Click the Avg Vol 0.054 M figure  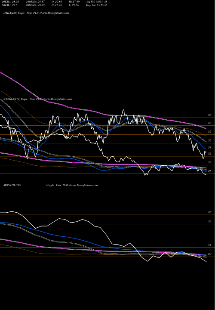pyautogui.click(x=96, y=2)
